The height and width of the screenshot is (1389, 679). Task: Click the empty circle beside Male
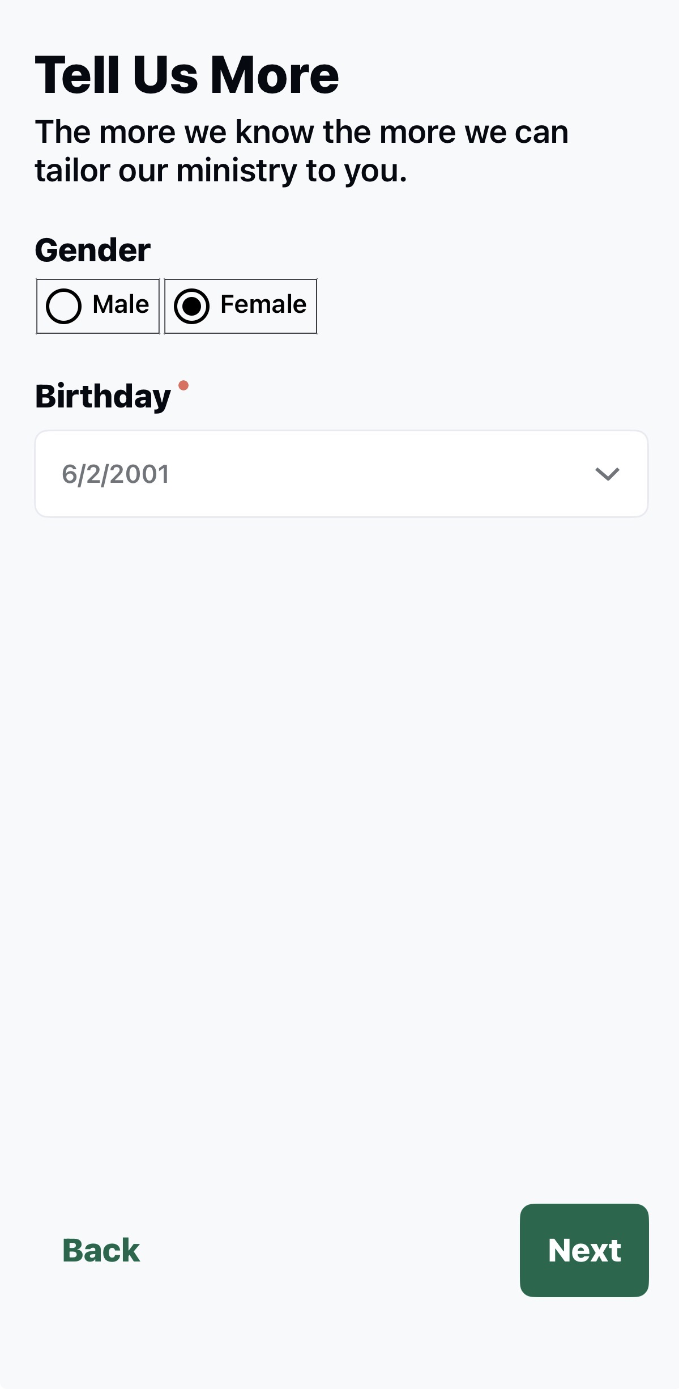coord(63,306)
